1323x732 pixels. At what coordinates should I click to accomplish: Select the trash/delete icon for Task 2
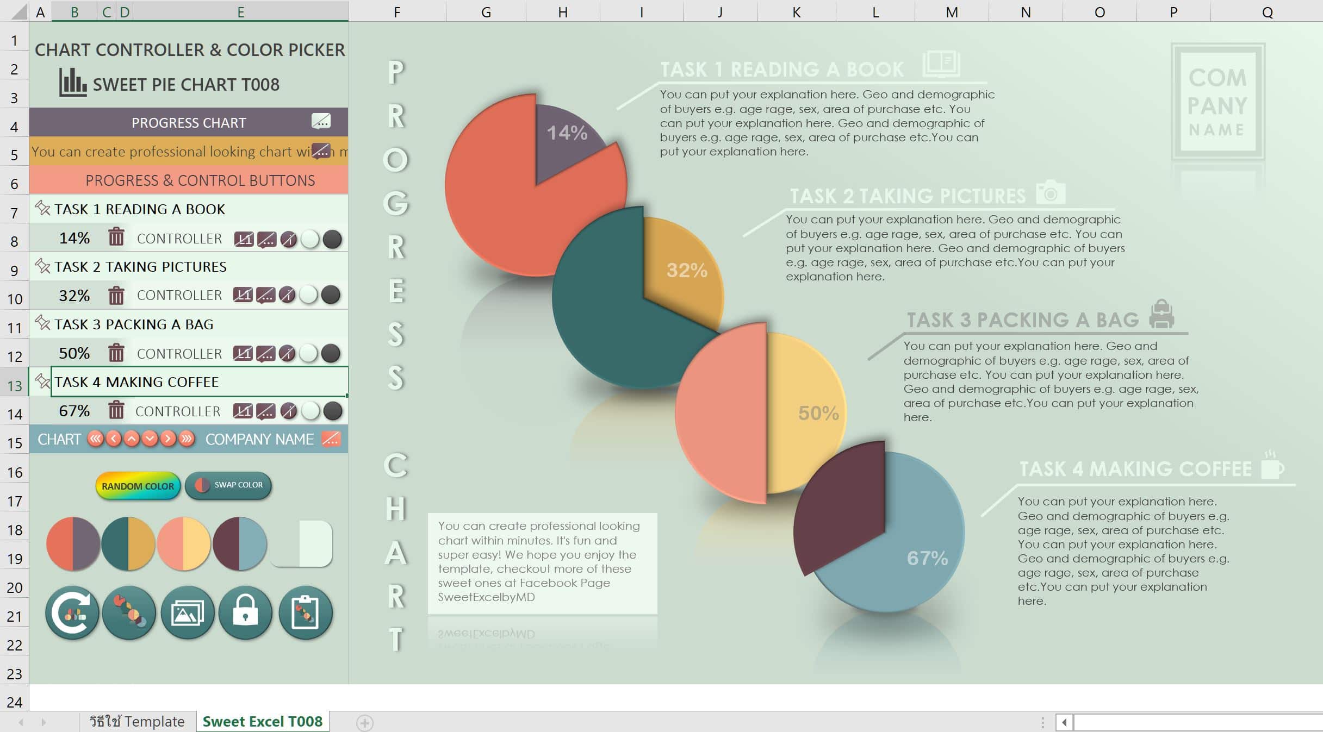[115, 295]
